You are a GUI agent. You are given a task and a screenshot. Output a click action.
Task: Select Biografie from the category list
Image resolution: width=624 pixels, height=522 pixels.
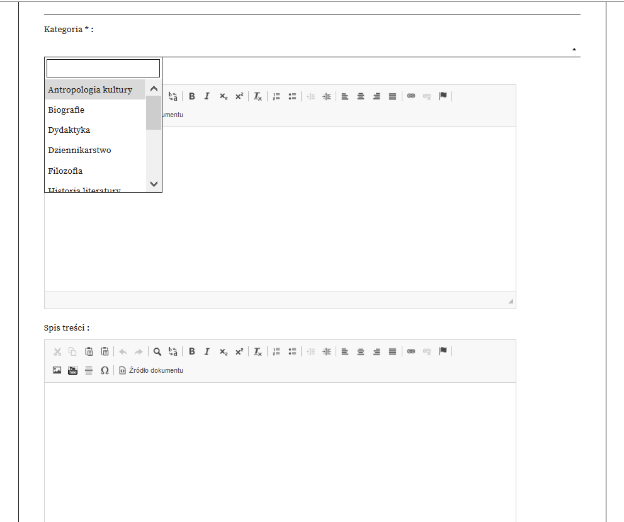[x=66, y=110]
